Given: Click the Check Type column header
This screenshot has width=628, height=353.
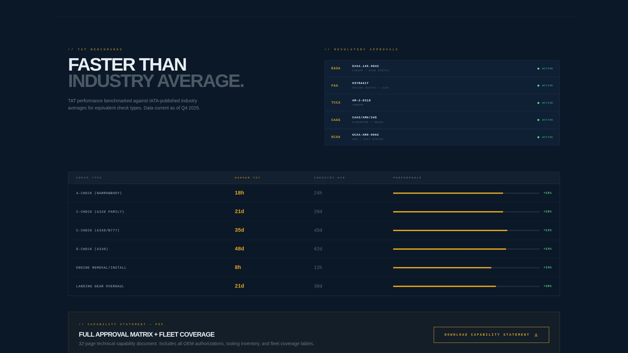Looking at the screenshot, I should tap(89, 178).
